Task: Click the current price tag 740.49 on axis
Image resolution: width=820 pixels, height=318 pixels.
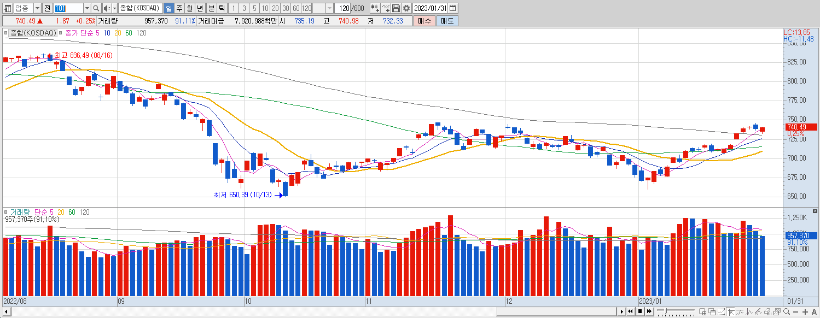Action: click(x=801, y=127)
